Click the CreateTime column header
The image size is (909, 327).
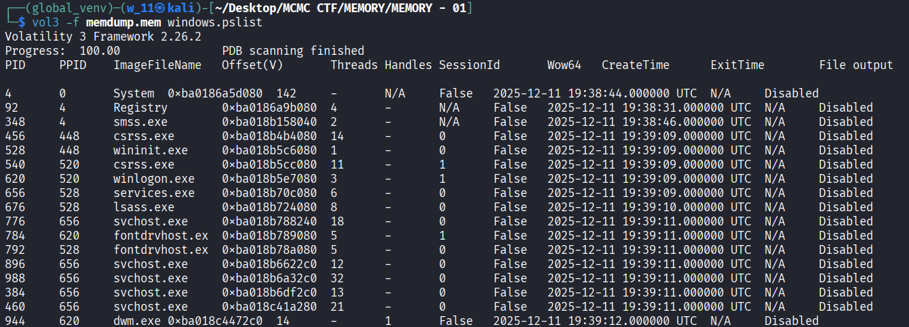pos(636,65)
